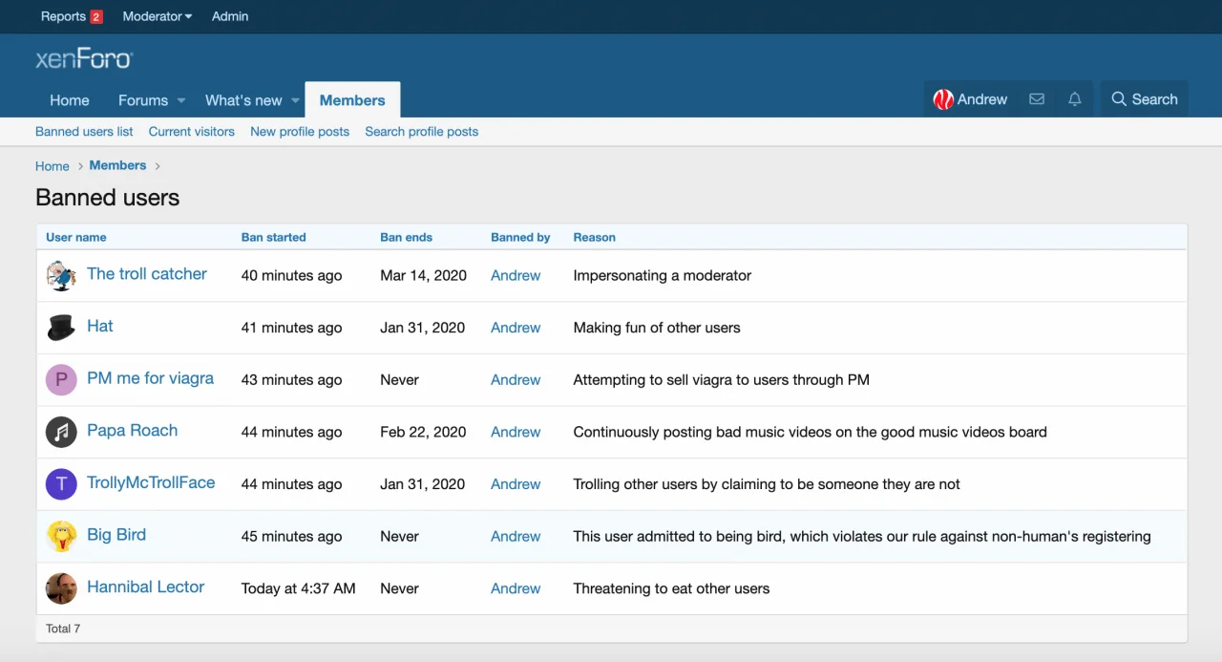Click the black hat avatar for Hat
Viewport: 1222px width, 662px height.
tap(61, 328)
